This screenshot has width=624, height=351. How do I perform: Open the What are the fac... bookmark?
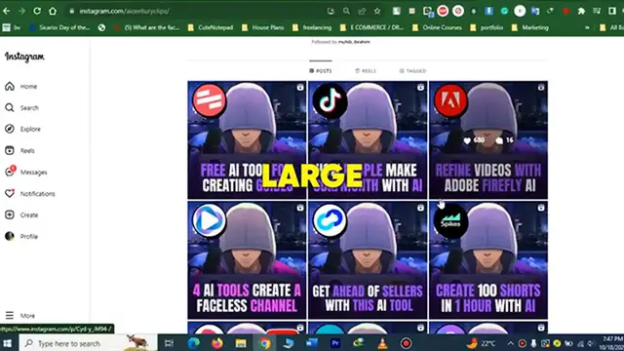tap(147, 27)
